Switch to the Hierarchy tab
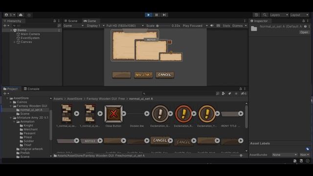 pyautogui.click(x=12, y=21)
